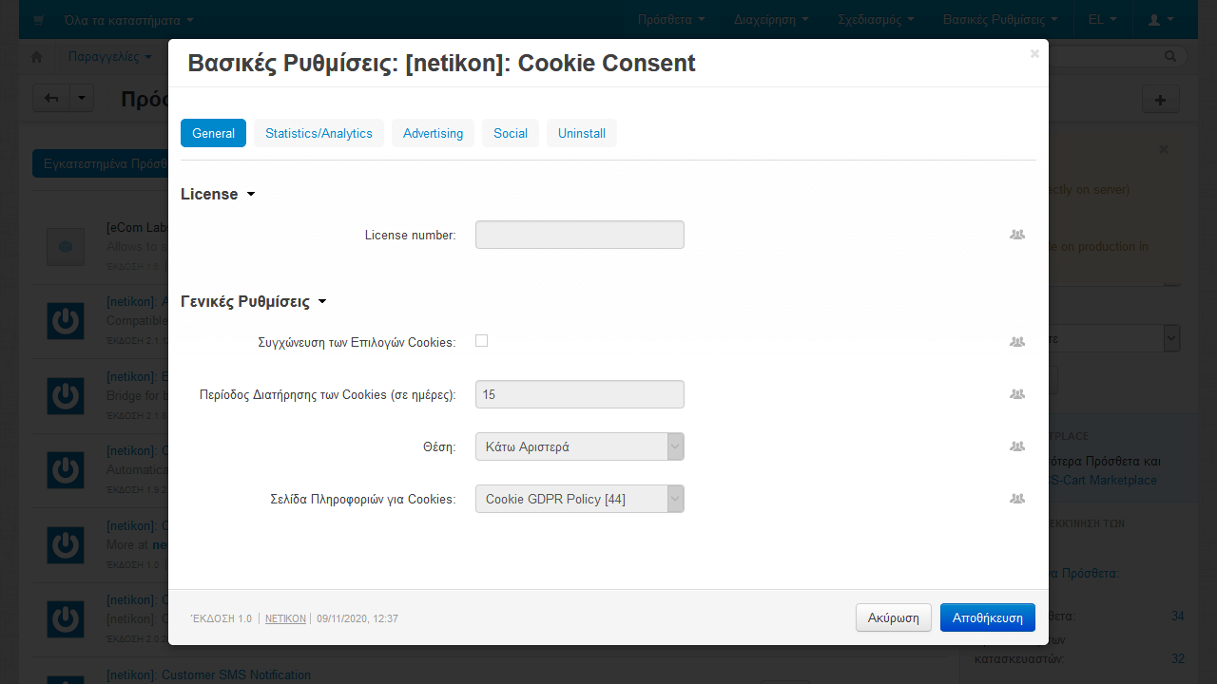Open the Customer SMS Notification add-on link
The image size is (1217, 684).
coord(208,675)
